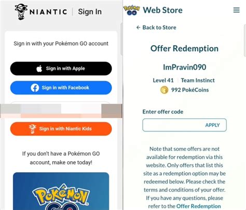Click the Pokémon GO logo beside Web Store
The height and width of the screenshot is (210, 246).
pyautogui.click(x=132, y=10)
